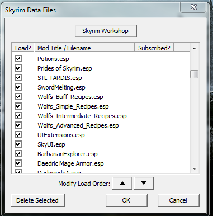Uncheck Wolfs_Intermediate_Recipes.esp checkbox
Viewport: 213px width, 216px height.
[x=18, y=116]
